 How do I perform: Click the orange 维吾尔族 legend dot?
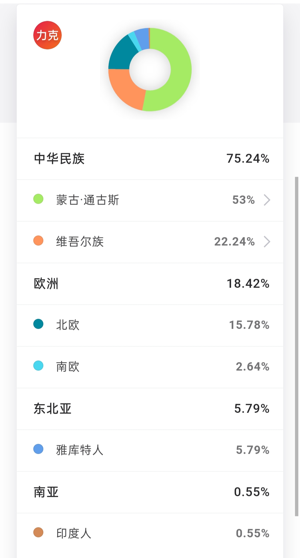(38, 241)
